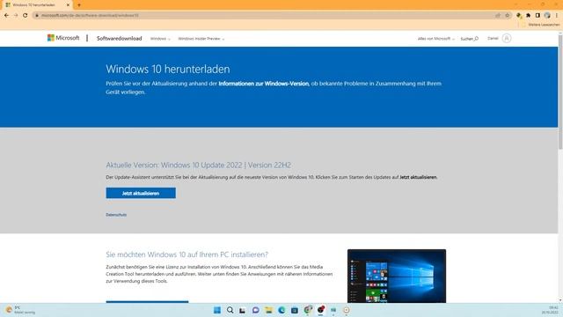Open the Weitere Lesezeichen bookmarks folder
The width and height of the screenshot is (563, 317).
pos(541,25)
